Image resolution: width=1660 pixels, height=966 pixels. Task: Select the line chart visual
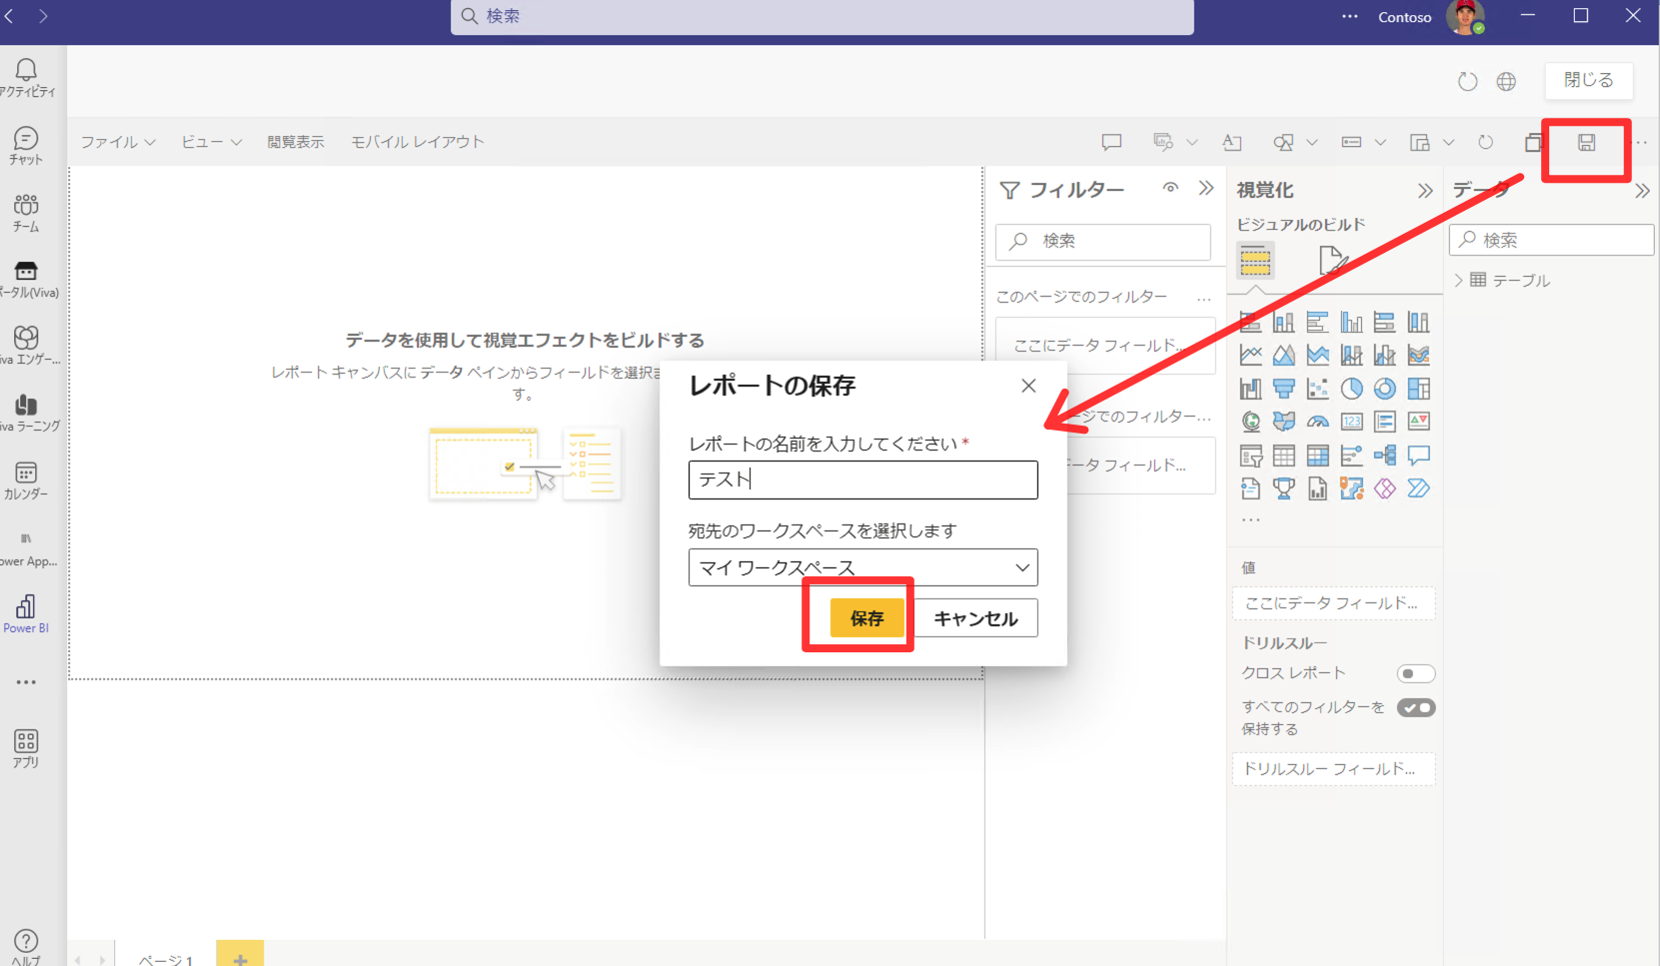coord(1250,354)
